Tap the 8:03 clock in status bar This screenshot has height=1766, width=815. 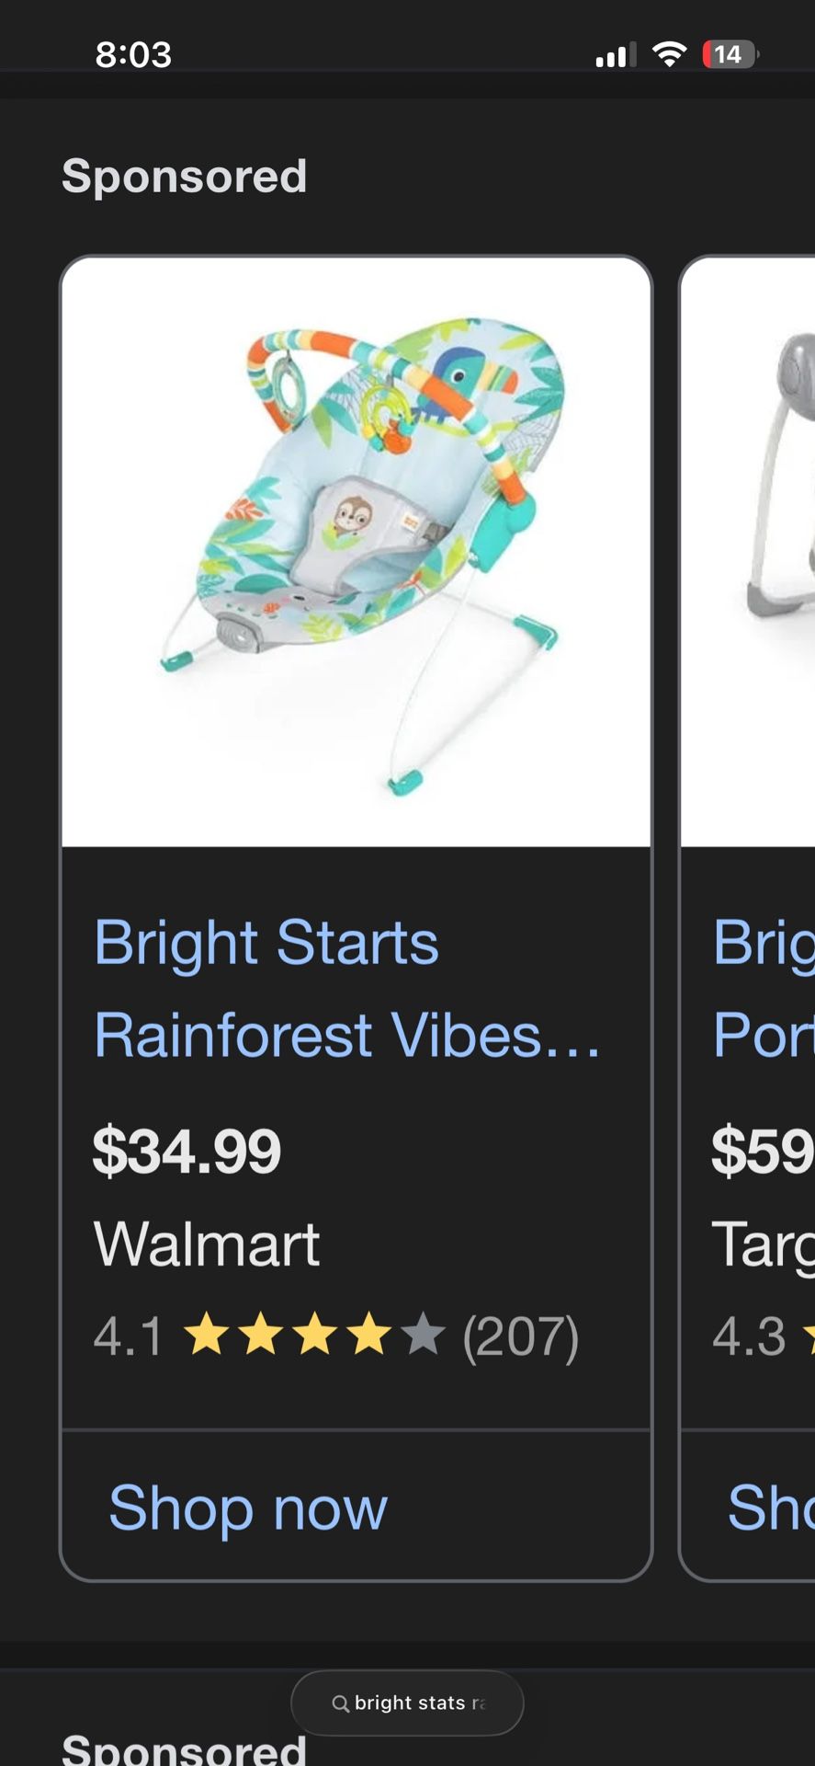tap(134, 55)
